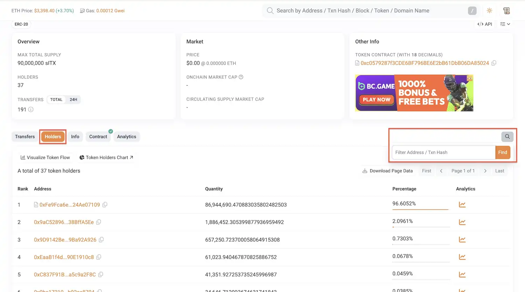The image size is (525, 292).
Task: Toggle light/dark theme via the sun icon
Action: (x=489, y=10)
